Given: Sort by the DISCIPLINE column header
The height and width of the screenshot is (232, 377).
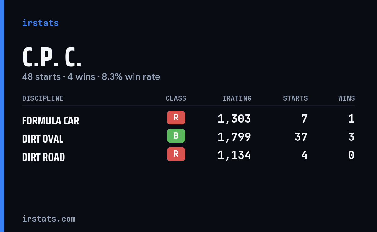Looking at the screenshot, I should tap(43, 98).
